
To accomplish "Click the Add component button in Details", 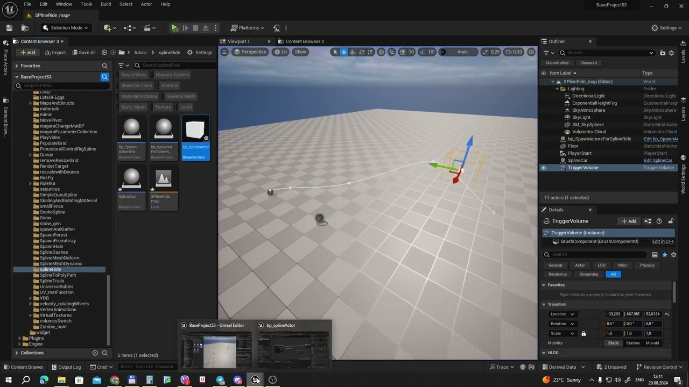I will point(629,221).
